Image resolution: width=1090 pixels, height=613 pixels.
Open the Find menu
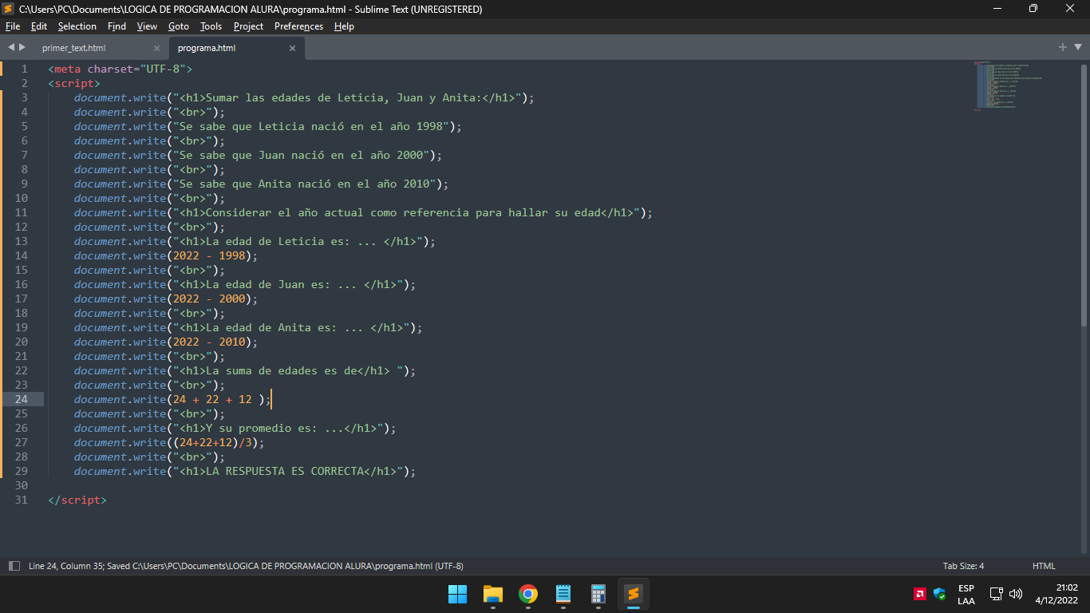click(x=117, y=26)
